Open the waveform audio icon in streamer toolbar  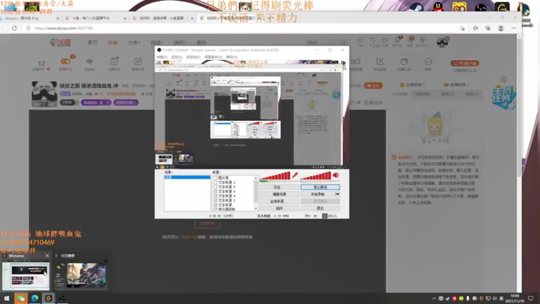point(90,61)
